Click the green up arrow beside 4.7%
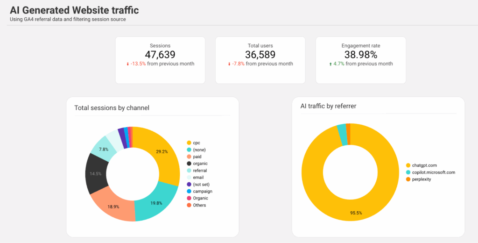This screenshot has width=478, height=243. coord(330,64)
